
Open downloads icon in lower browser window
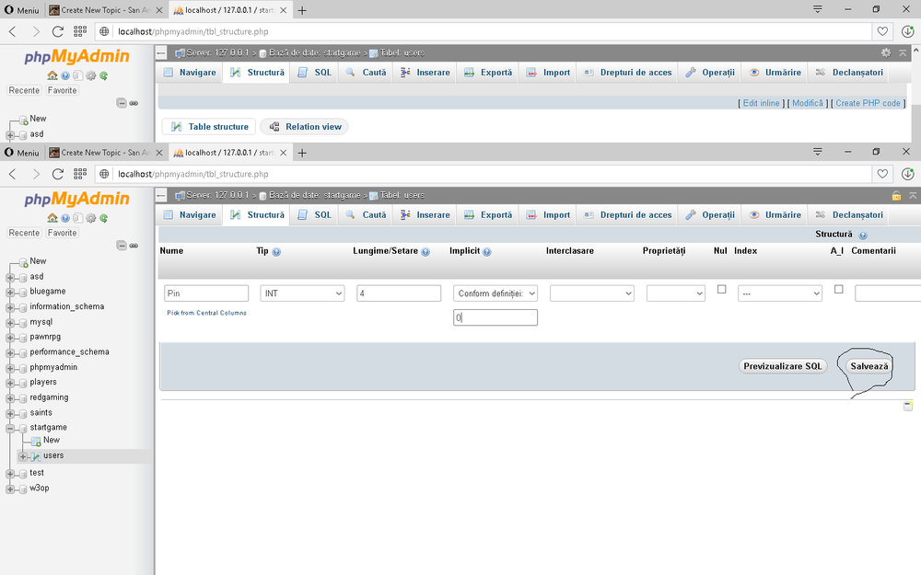pyautogui.click(x=907, y=174)
